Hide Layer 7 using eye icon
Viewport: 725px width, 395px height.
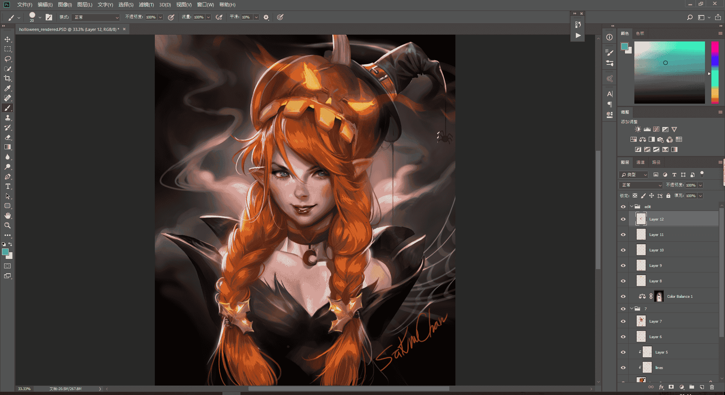click(x=623, y=321)
